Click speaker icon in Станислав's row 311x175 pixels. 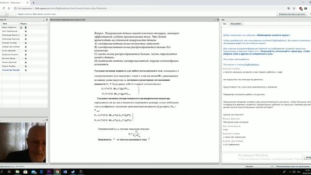tap(26, 70)
